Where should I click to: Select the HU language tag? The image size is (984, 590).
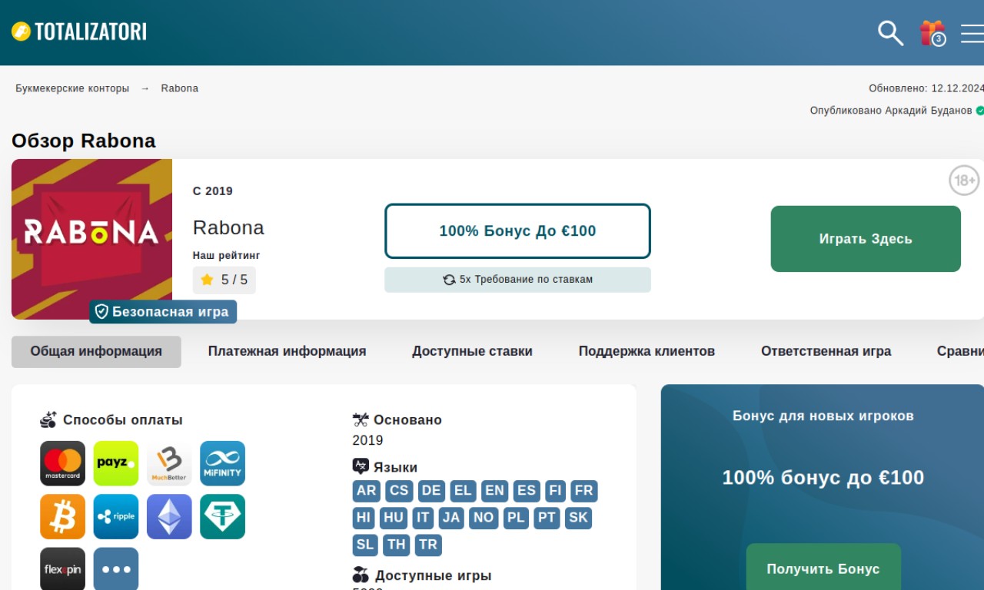coord(394,518)
